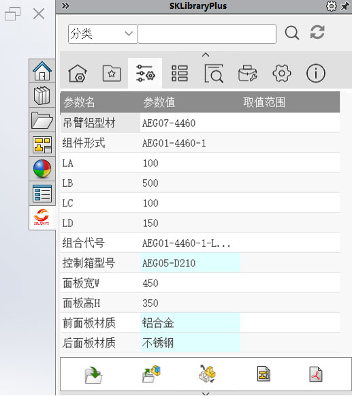
Task: Click the 取值范围 column header
Action: (x=264, y=102)
